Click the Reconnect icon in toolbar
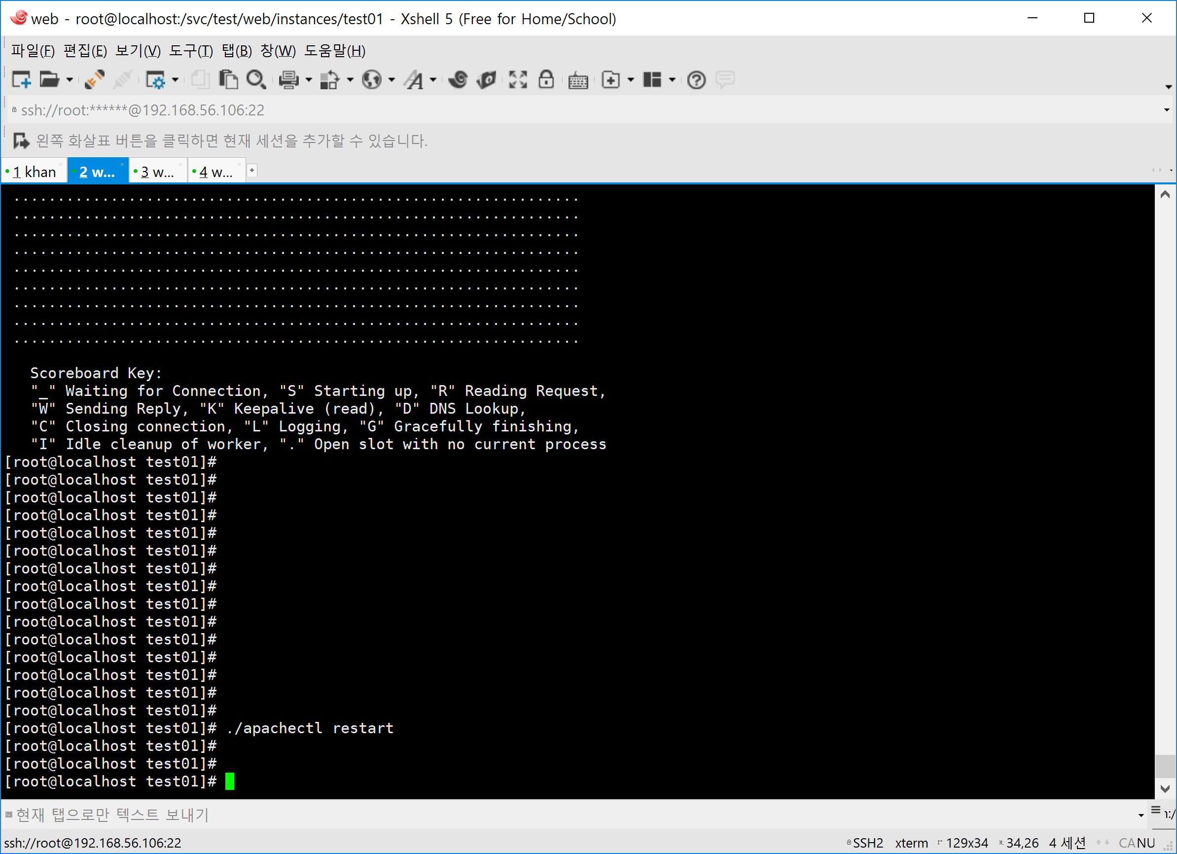 point(95,80)
